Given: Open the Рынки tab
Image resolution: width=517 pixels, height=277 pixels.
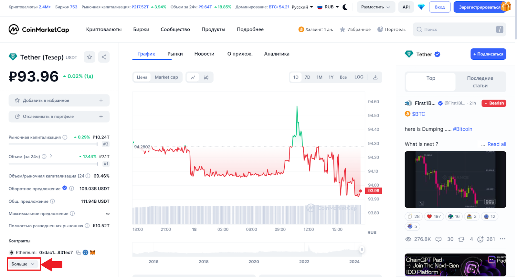Looking at the screenshot, I should (x=175, y=54).
